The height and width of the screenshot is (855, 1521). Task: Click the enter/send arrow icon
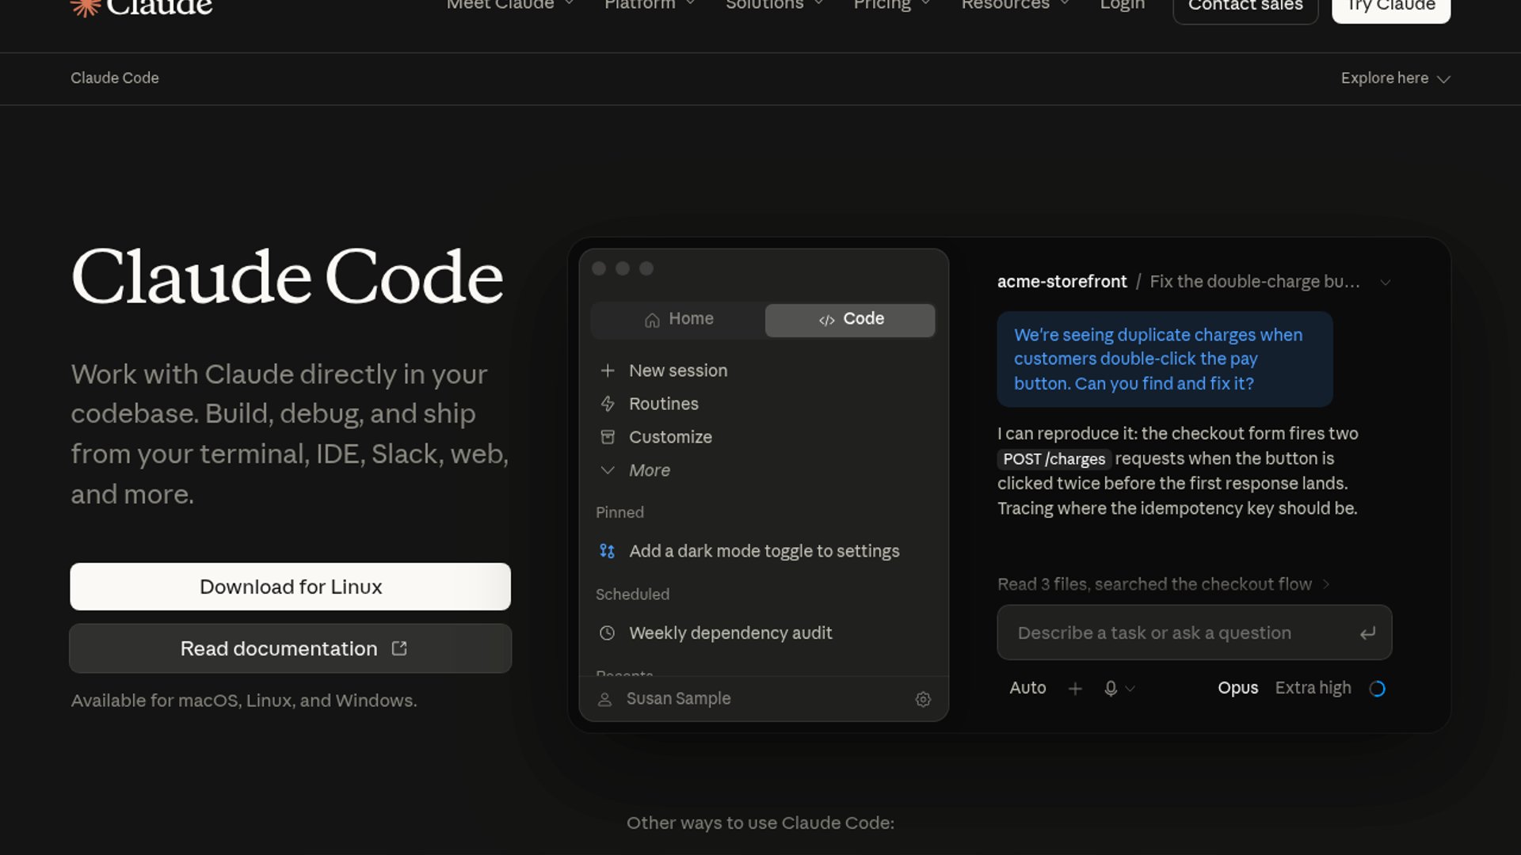(x=1367, y=633)
